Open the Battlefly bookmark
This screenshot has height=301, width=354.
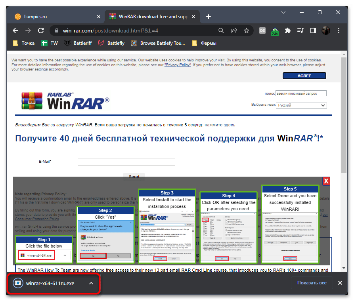click(111, 43)
